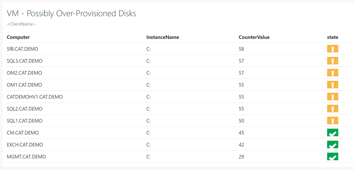This screenshot has width=354, height=170.
Task: Click the warning icon for CATDEMOHV1.CAT.DEMO
Action: [x=333, y=97]
